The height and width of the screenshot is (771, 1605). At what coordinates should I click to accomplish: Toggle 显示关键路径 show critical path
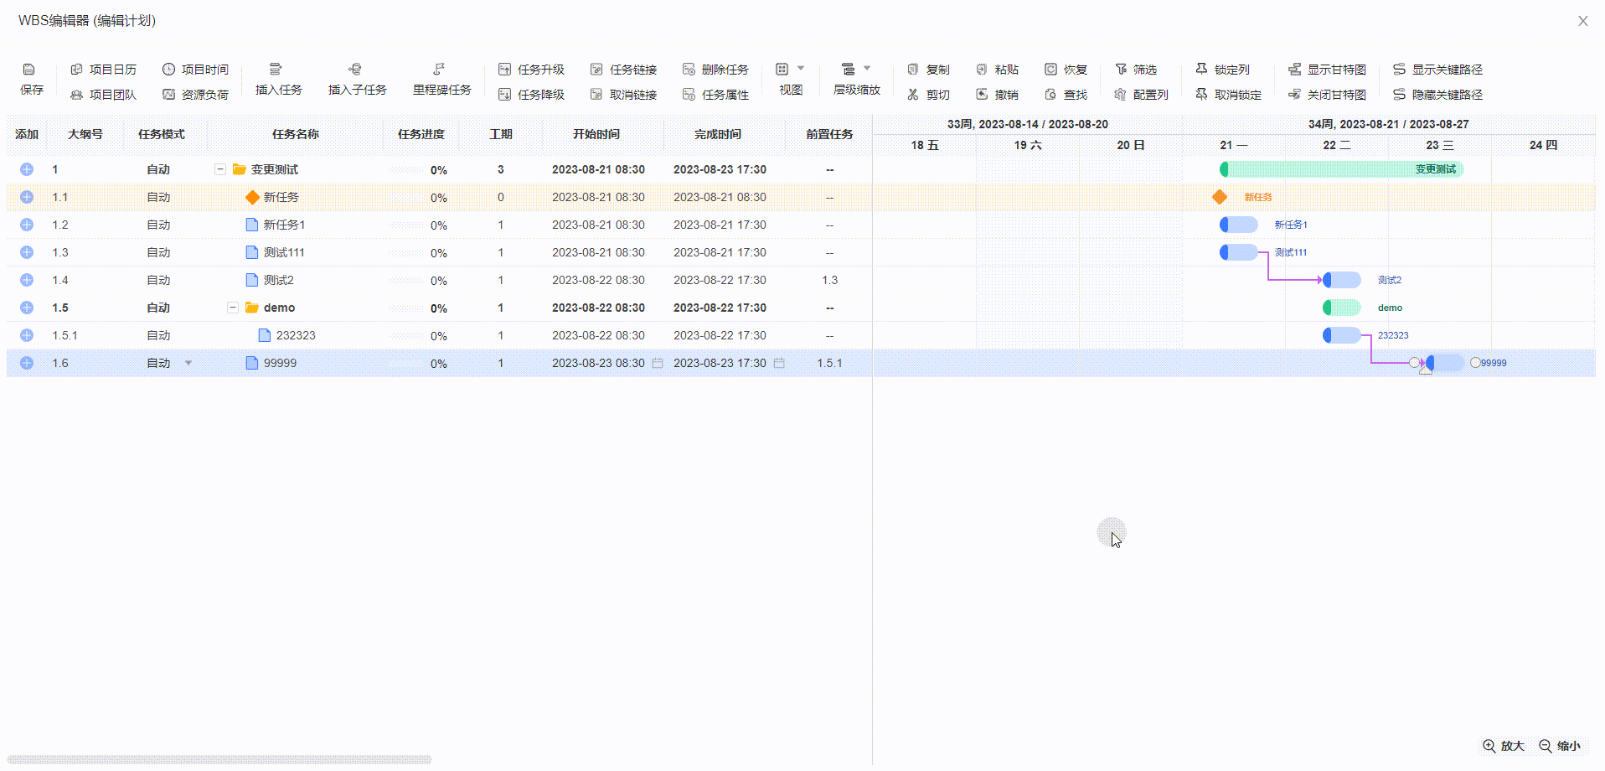coord(1437,70)
